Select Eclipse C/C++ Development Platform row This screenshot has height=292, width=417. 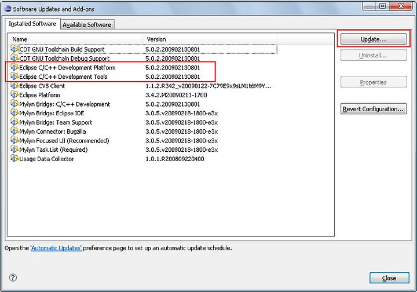[144, 68]
